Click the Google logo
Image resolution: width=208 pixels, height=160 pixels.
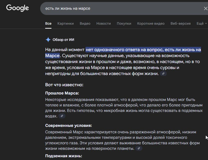pos(17,8)
